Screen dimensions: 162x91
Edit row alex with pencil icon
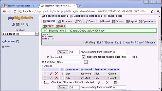[x=51, y=74]
